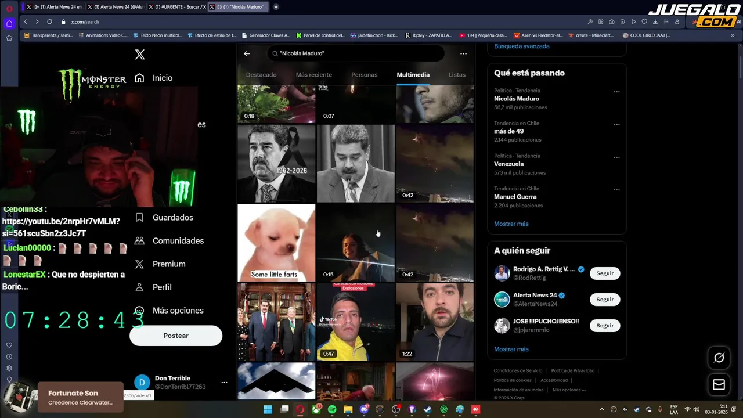This screenshot has width=743, height=418.
Task: Click Mostrar más under A quién seguir
Action: tap(511, 349)
